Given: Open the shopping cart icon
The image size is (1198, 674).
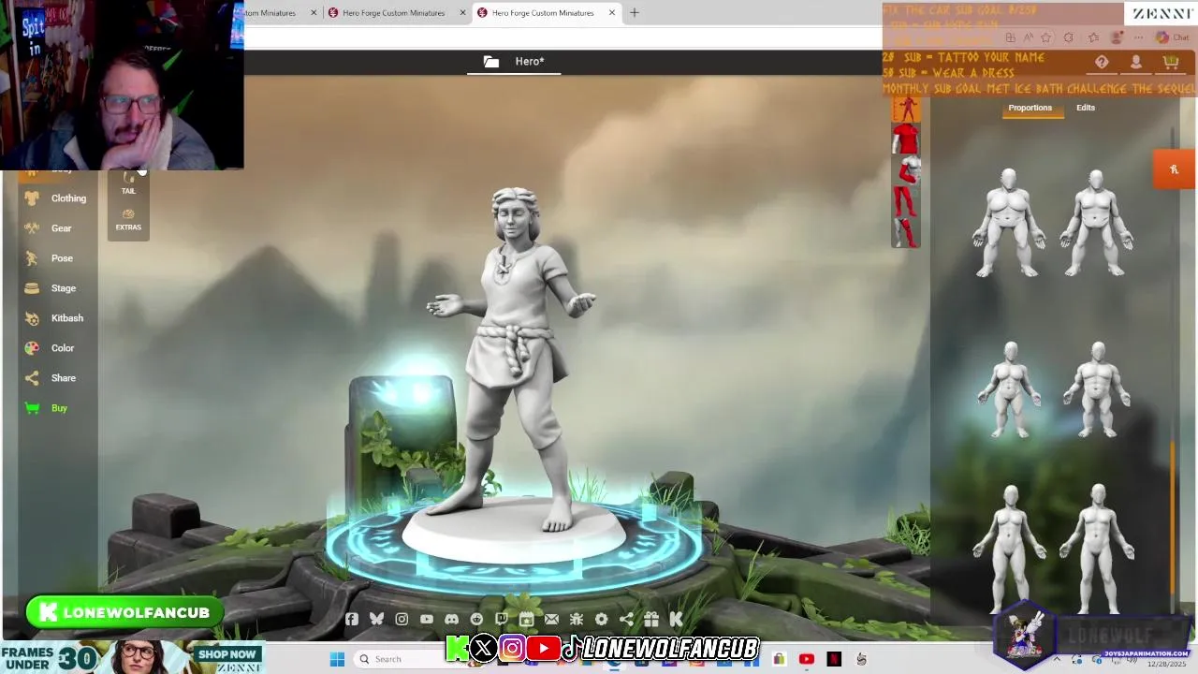Looking at the screenshot, I should pyautogui.click(x=1170, y=62).
